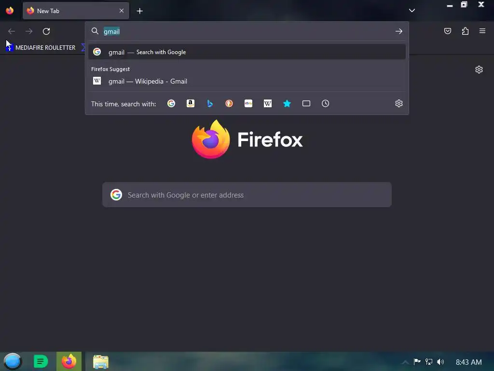Search this time with Bing
The width and height of the screenshot is (494, 371).
coord(210,103)
